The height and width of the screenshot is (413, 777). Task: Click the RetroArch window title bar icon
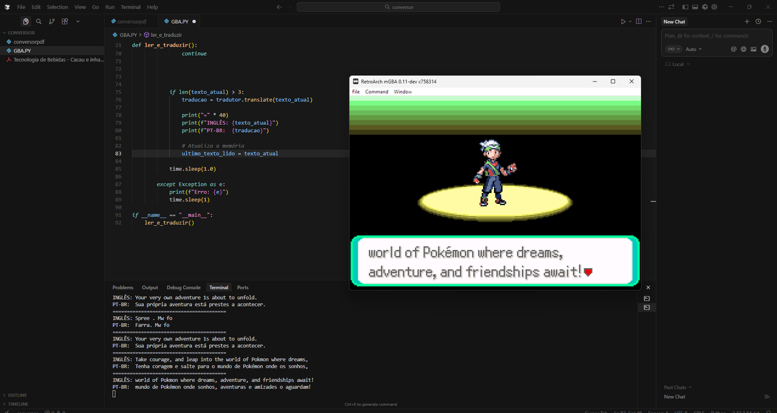coord(355,82)
